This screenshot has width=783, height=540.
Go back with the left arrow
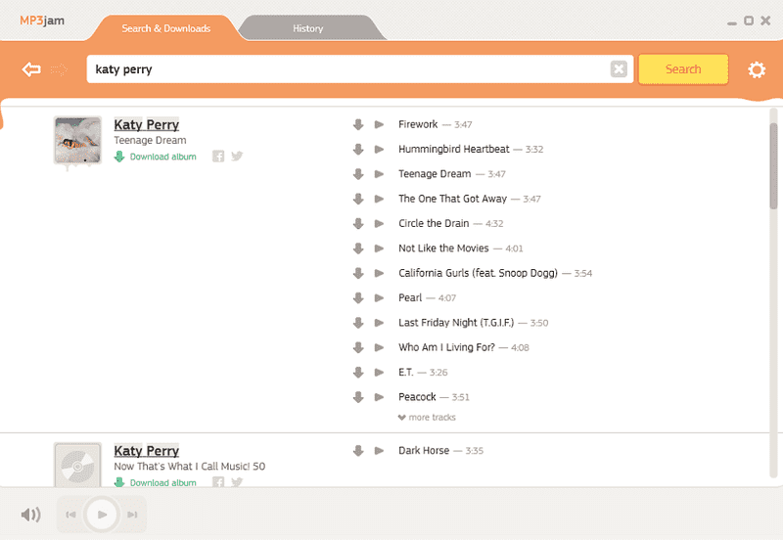coord(31,69)
